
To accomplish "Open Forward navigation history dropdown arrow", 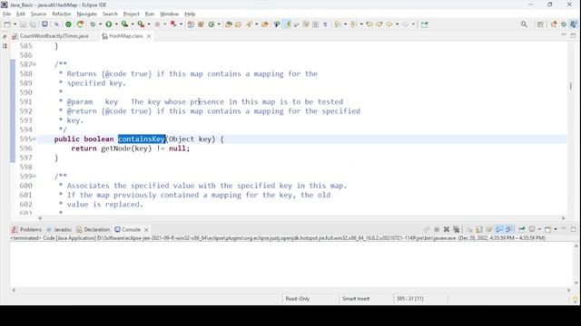I will [x=413, y=24].
